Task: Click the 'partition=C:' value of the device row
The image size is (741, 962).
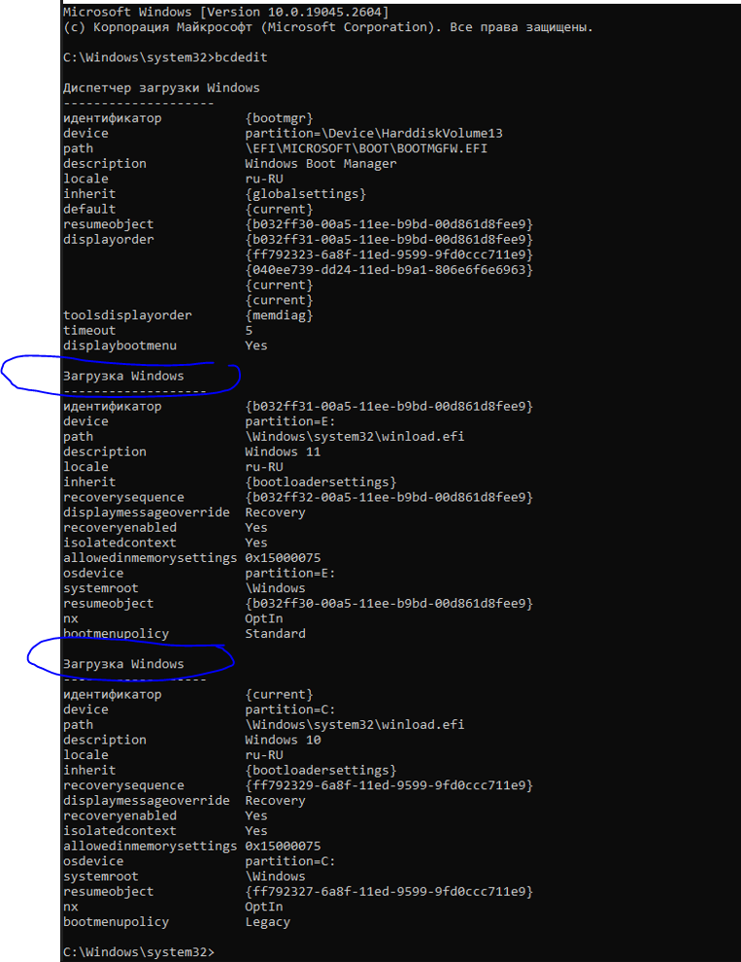Action: 290,710
